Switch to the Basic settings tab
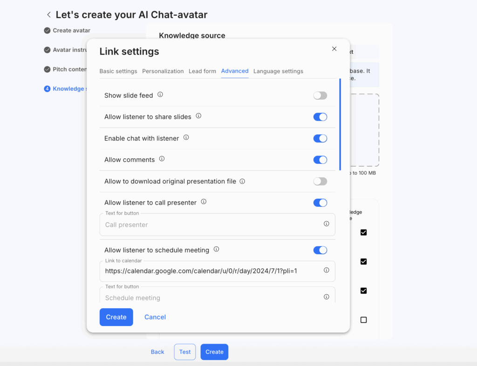Viewport: 477px width, 366px height. point(118,71)
